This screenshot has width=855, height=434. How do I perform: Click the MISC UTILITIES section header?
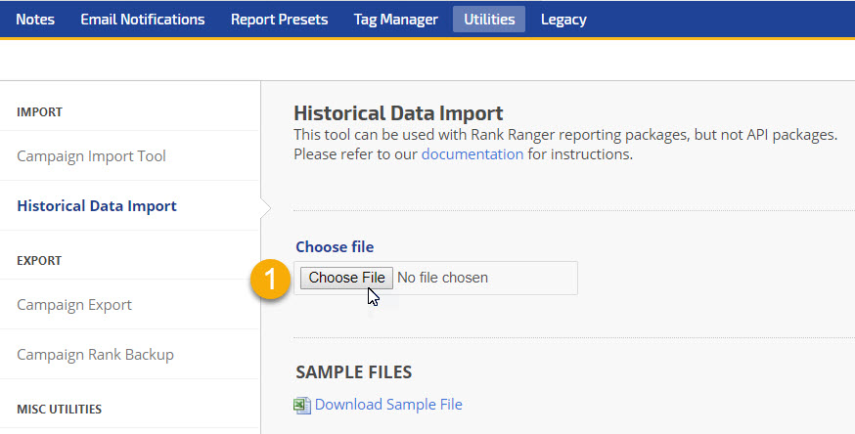click(59, 409)
